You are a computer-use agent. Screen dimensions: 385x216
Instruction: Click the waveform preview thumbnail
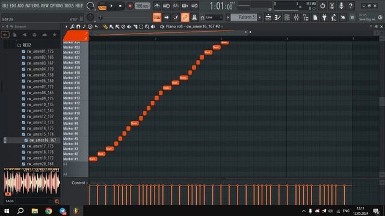31,182
